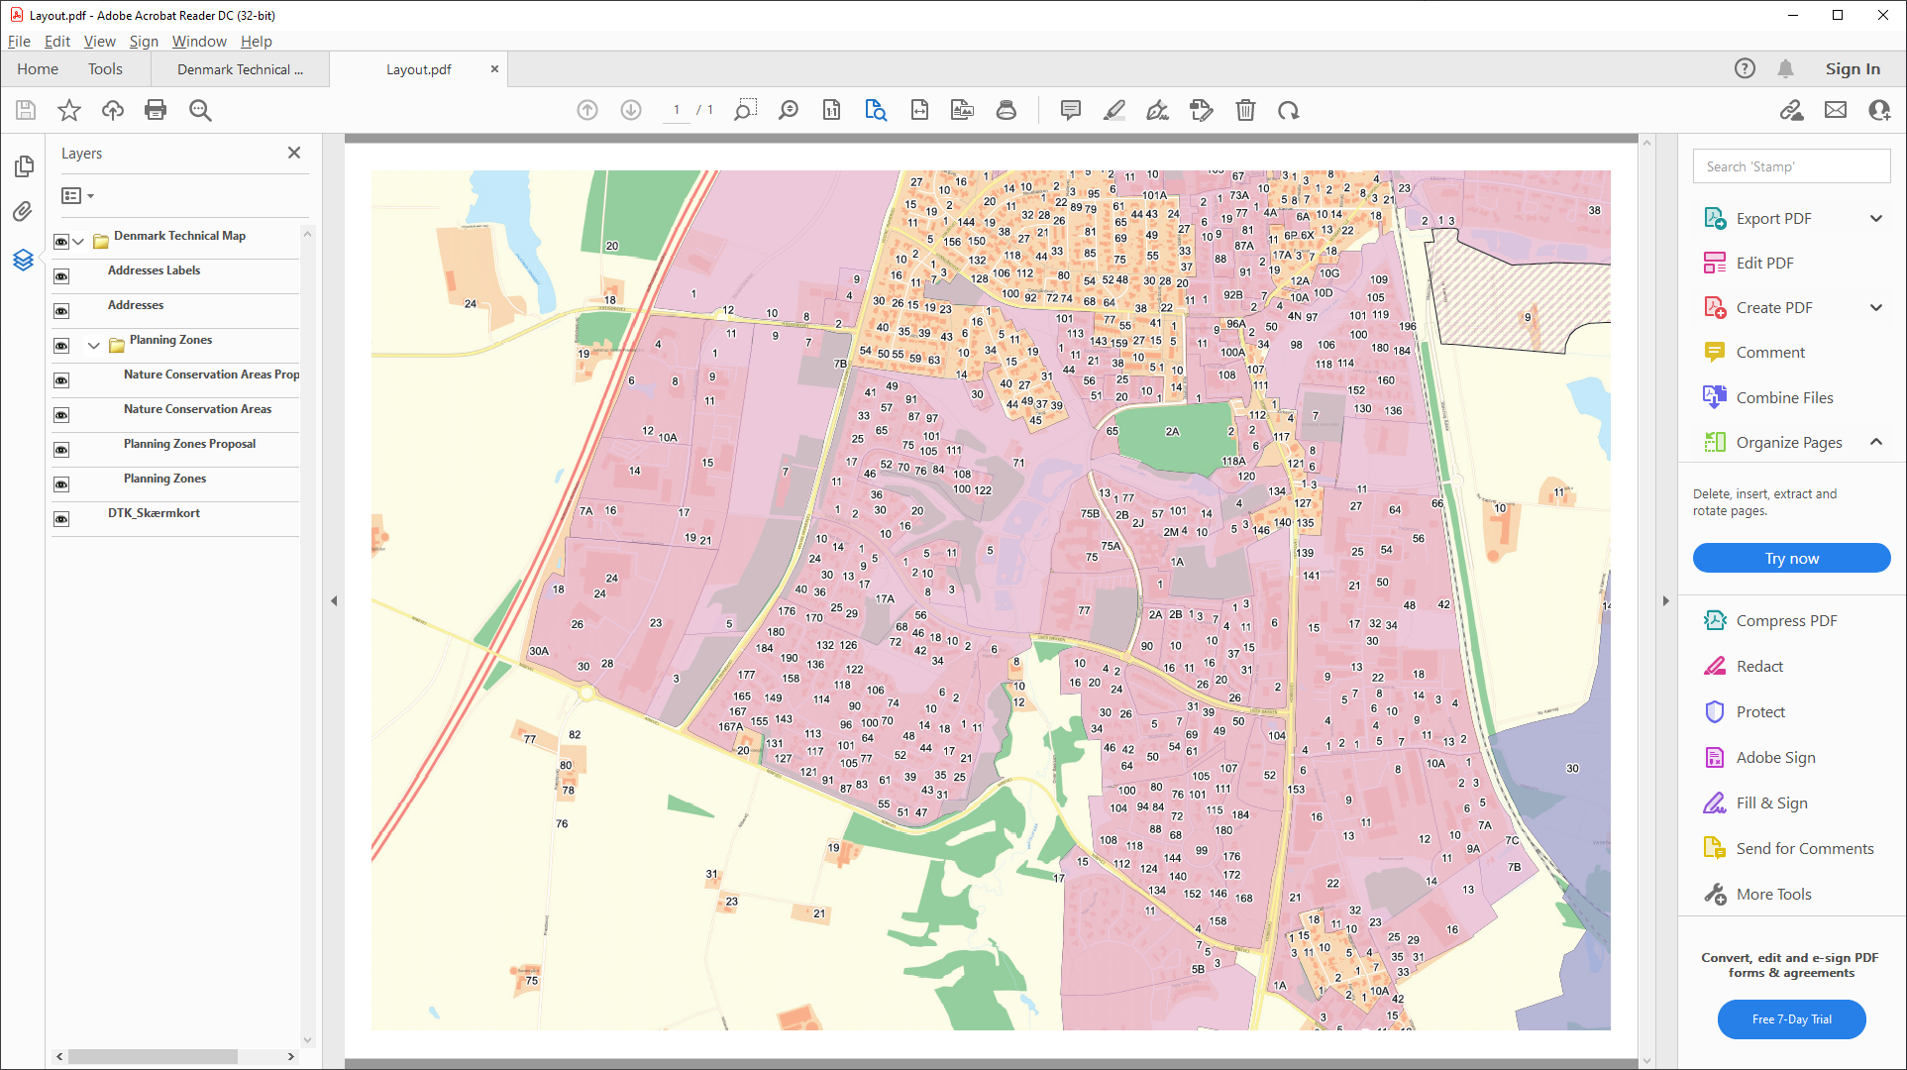Open the View menu
The height and width of the screenshot is (1070, 1907).
pos(99,42)
